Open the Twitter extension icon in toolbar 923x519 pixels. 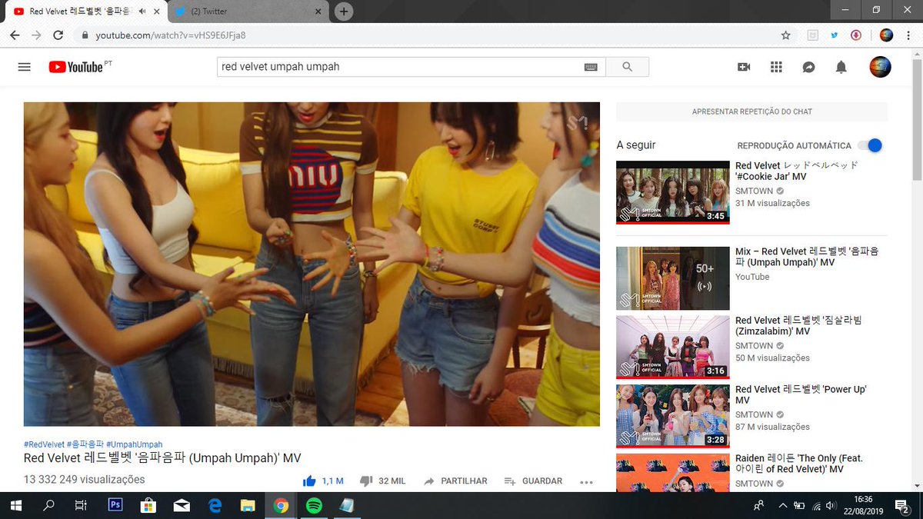click(x=834, y=35)
